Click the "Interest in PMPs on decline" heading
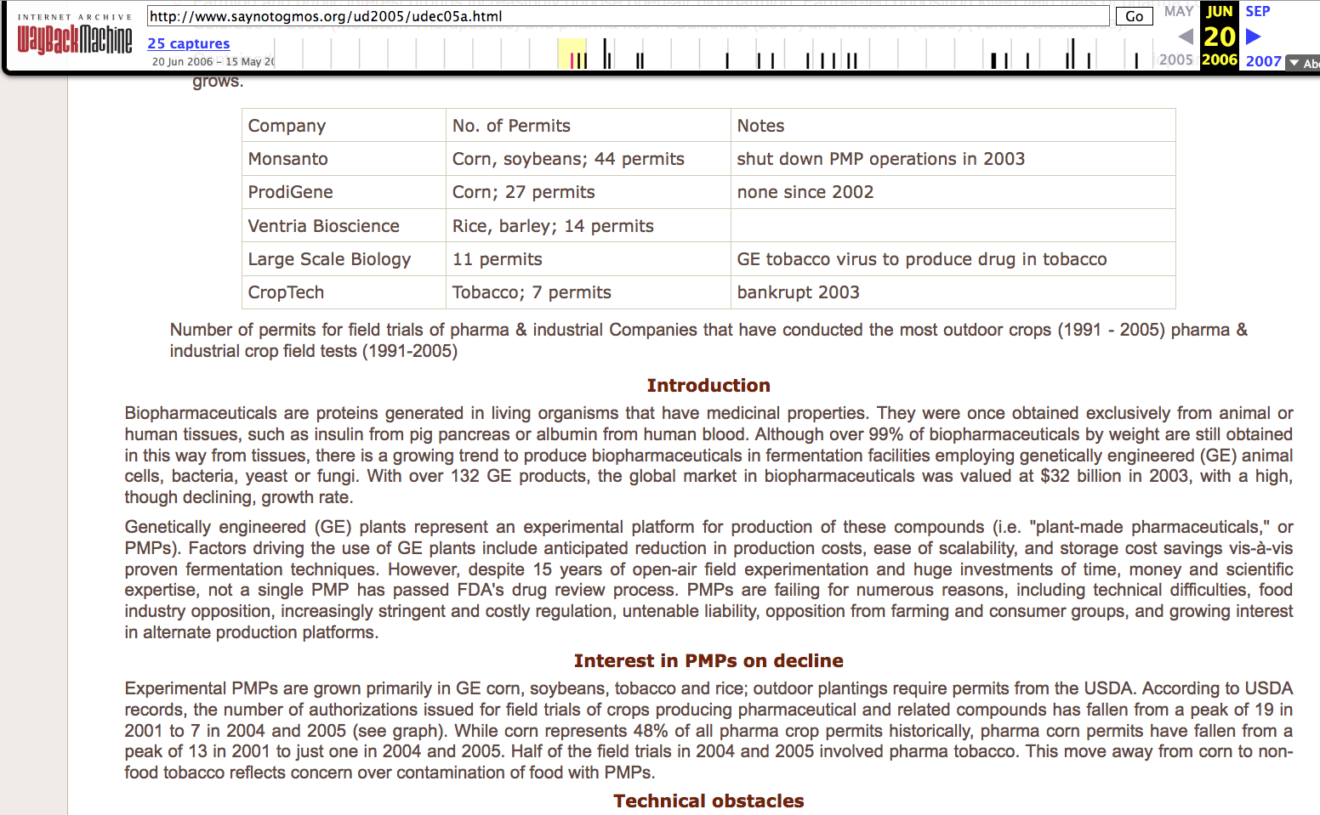The image size is (1320, 815). pyautogui.click(x=708, y=661)
